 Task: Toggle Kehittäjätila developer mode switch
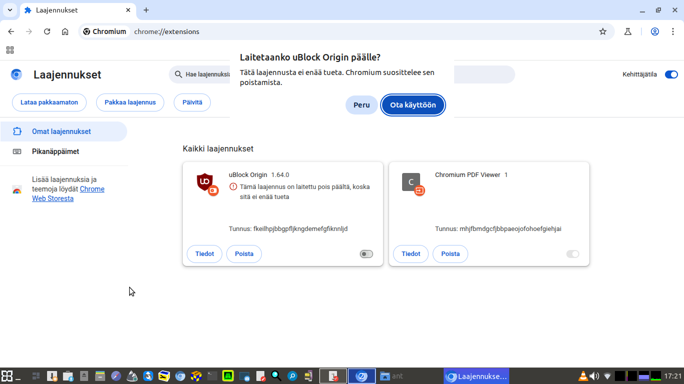(x=671, y=74)
